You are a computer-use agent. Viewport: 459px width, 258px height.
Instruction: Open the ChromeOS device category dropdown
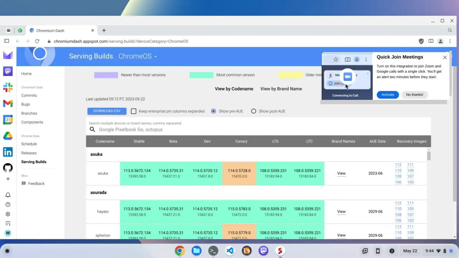tap(138, 56)
